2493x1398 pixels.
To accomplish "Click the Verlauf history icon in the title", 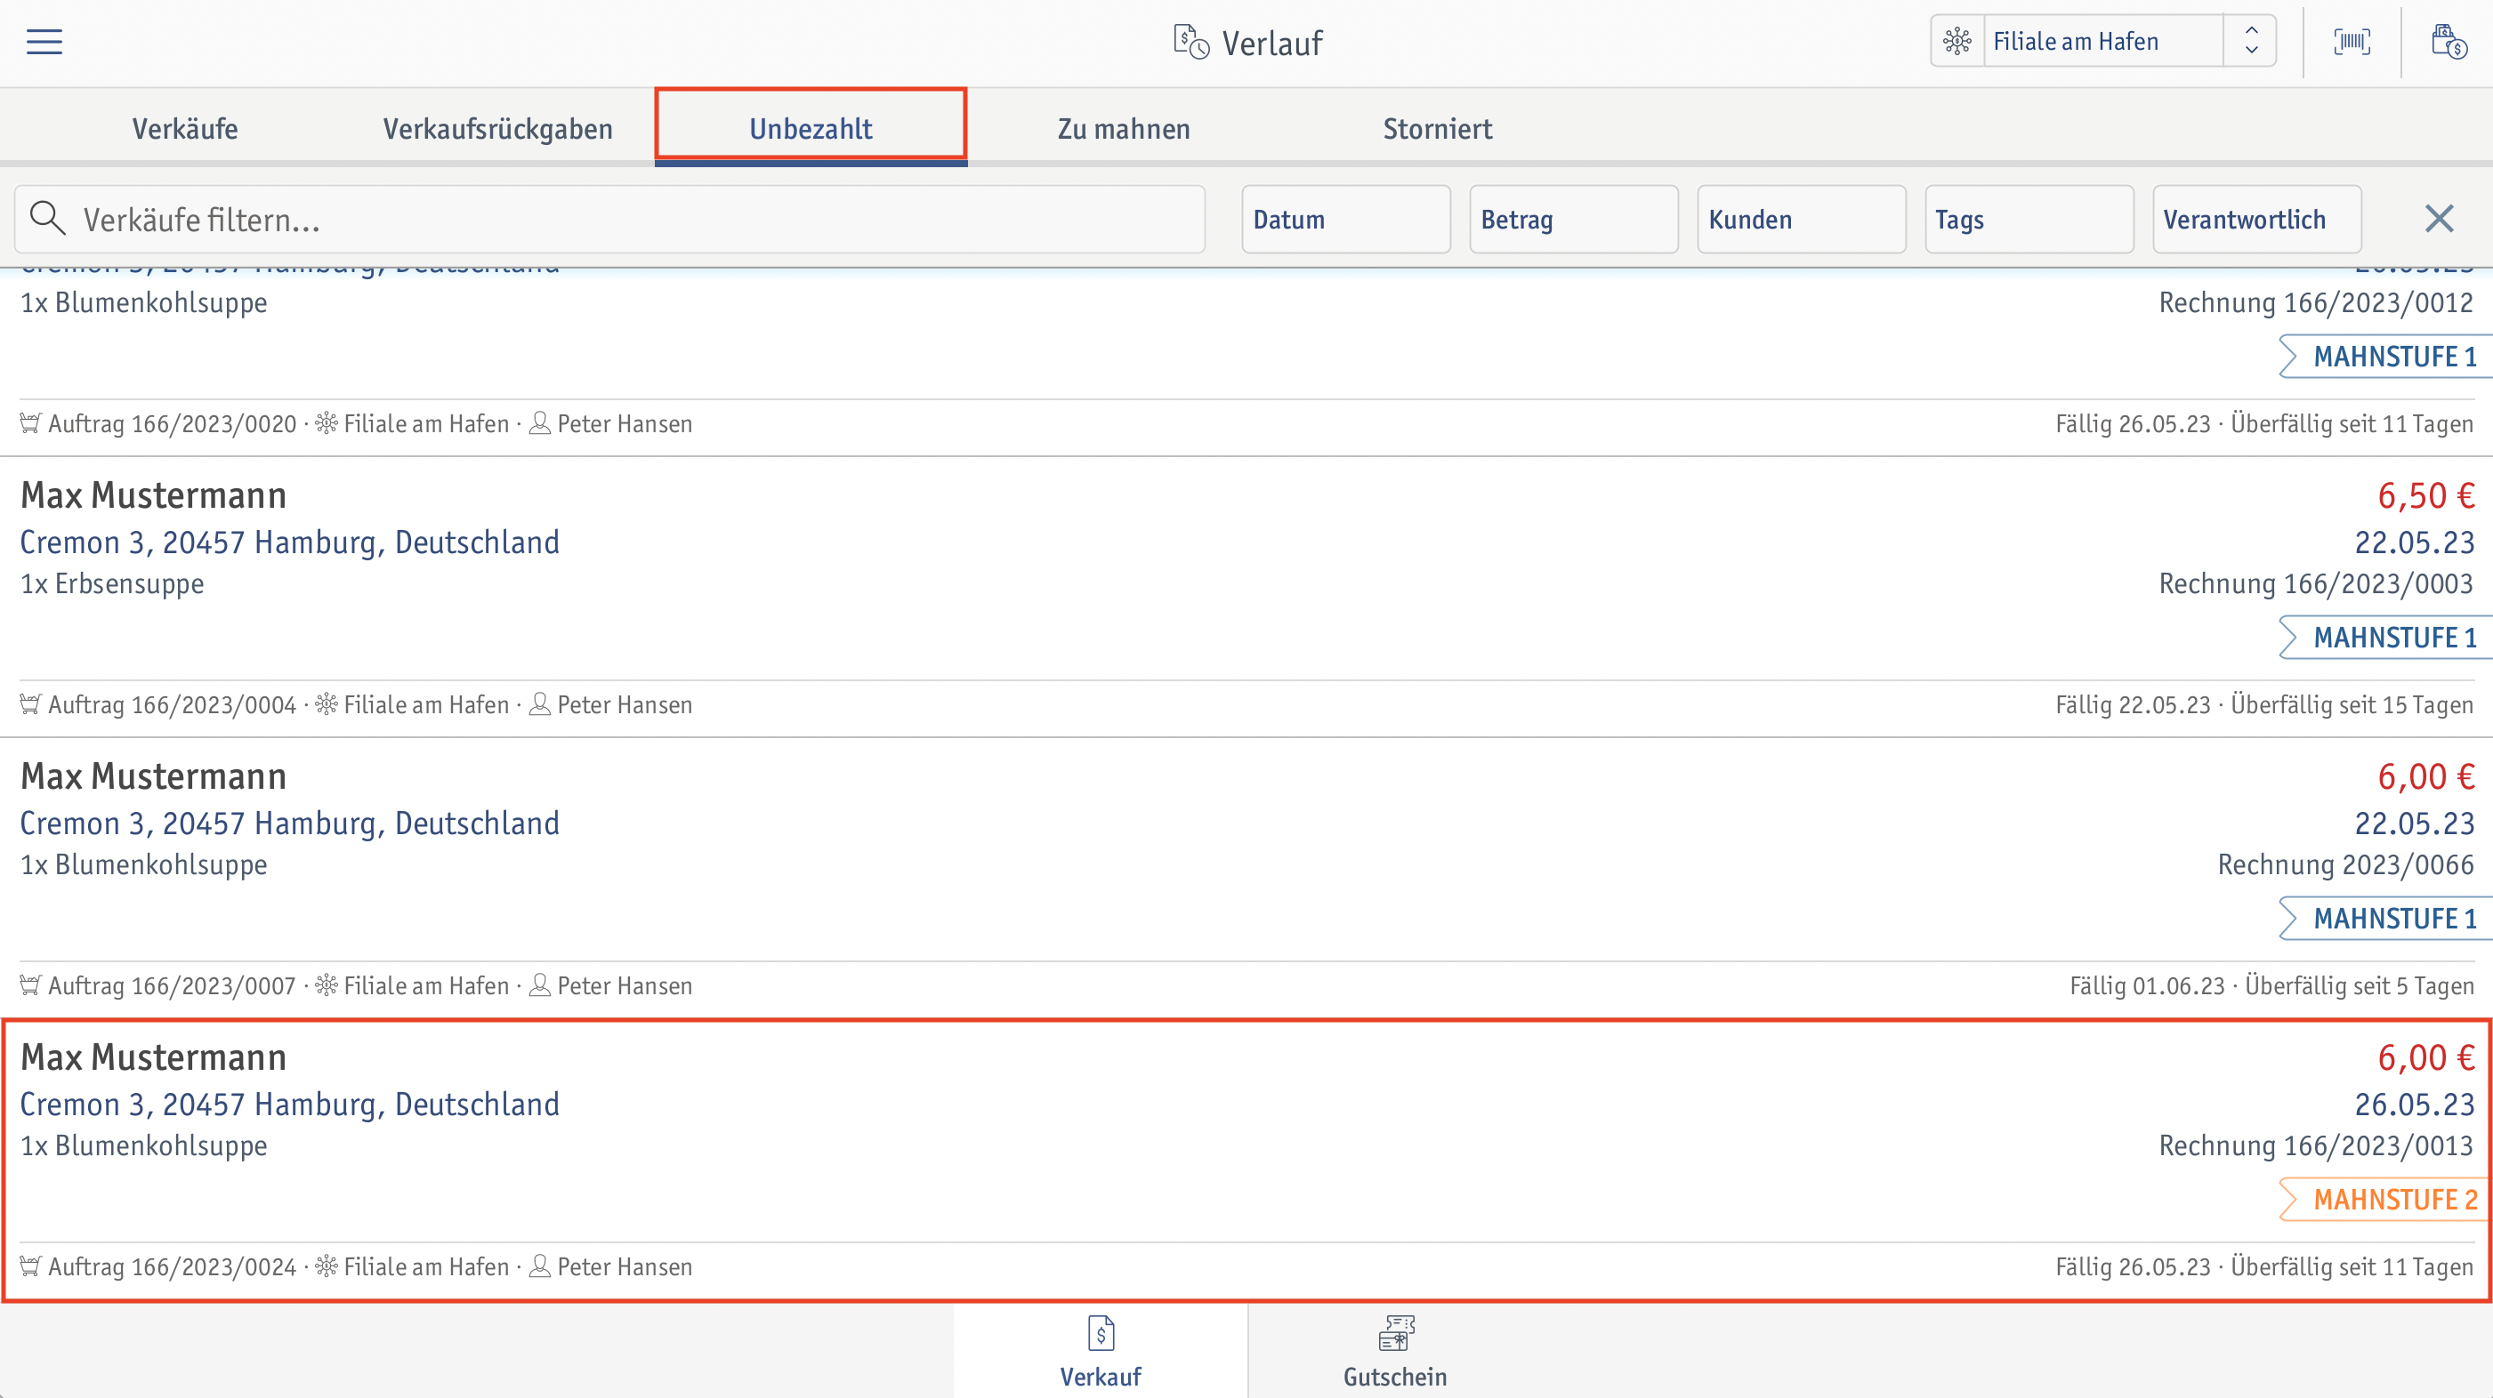I will (1190, 43).
